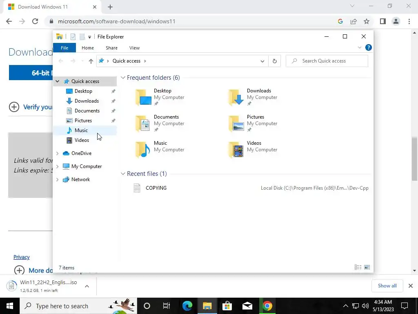418x314 pixels.
Task: Click the Chrome address bar URL
Action: [116, 21]
